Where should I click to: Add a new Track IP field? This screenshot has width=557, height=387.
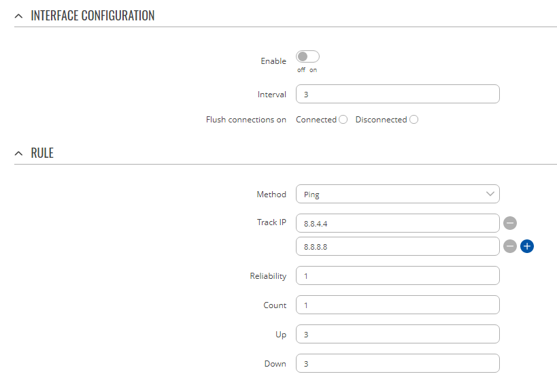(x=527, y=246)
